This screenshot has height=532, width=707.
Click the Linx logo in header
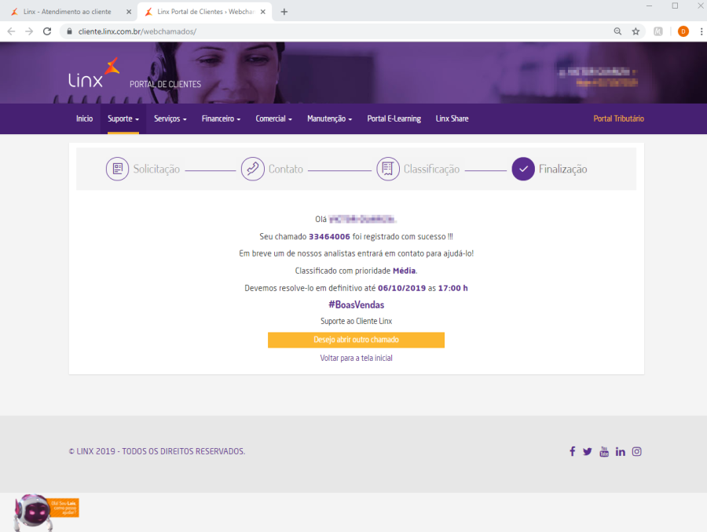point(93,72)
